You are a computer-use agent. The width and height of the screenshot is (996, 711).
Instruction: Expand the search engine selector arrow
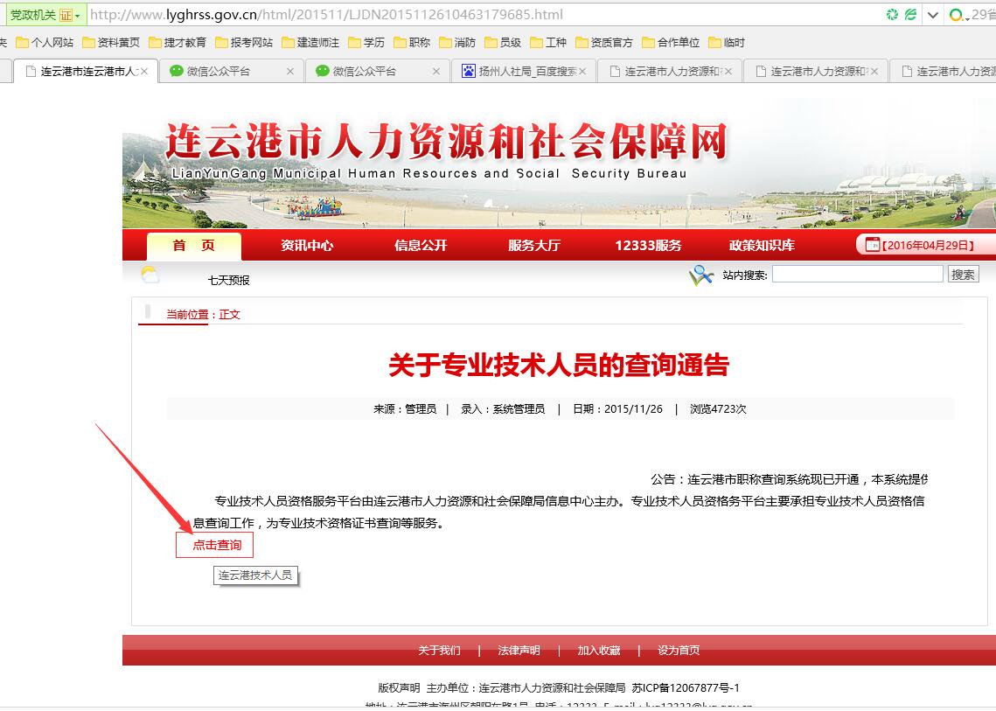pos(967,18)
